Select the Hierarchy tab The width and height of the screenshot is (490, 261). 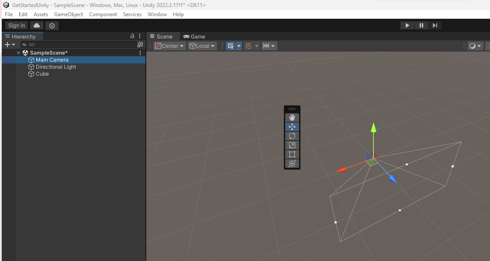tap(23, 36)
